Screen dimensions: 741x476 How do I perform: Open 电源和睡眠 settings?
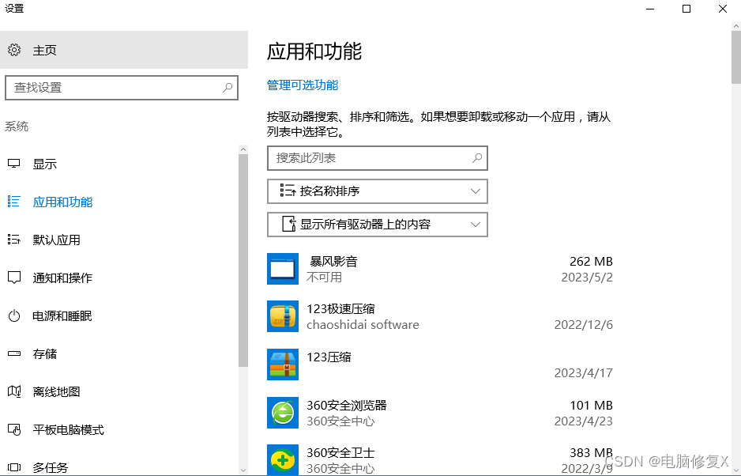(119, 315)
